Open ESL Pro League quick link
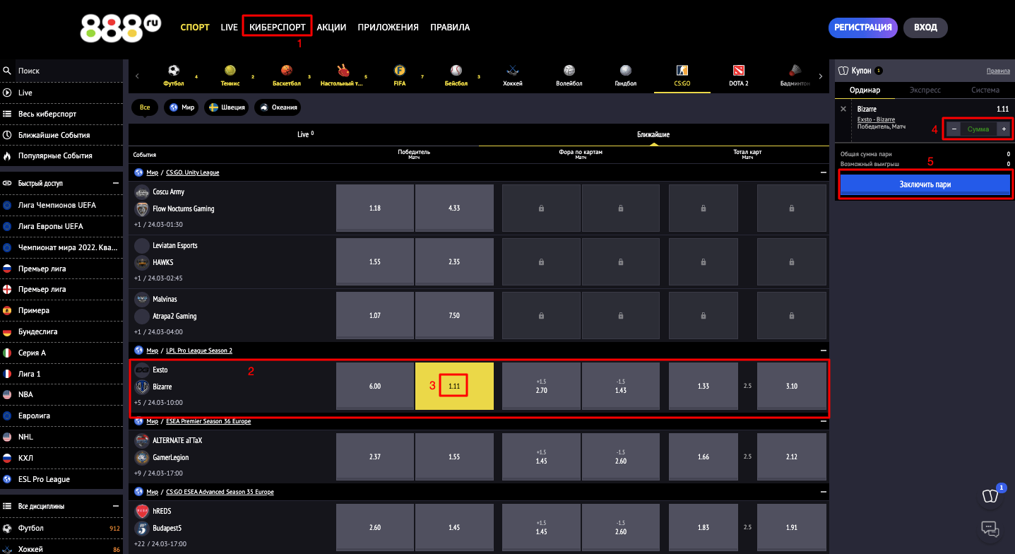The image size is (1015, 554). pos(61,479)
